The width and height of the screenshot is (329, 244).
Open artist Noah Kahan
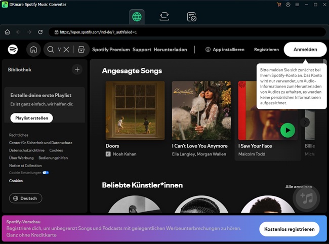point(125,154)
